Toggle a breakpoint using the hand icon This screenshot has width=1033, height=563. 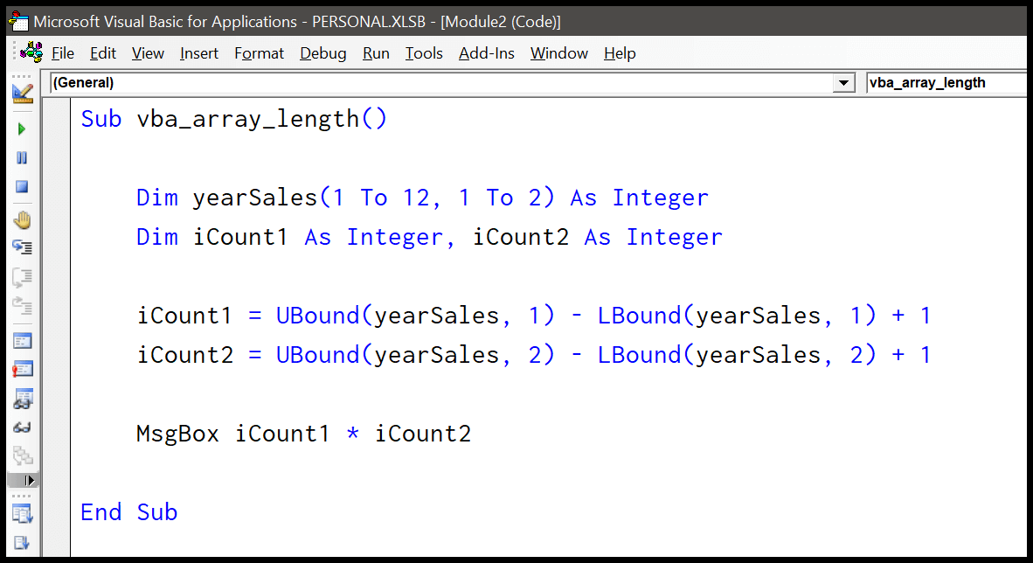pyautogui.click(x=23, y=217)
